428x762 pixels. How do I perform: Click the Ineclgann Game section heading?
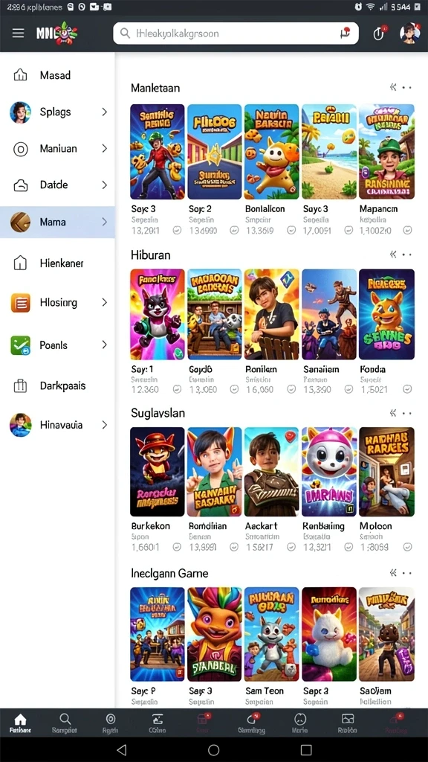pyautogui.click(x=169, y=574)
